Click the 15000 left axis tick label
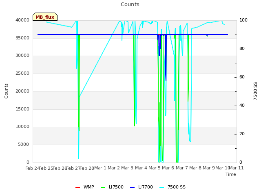Screen dimensions: 261x195 22,109
